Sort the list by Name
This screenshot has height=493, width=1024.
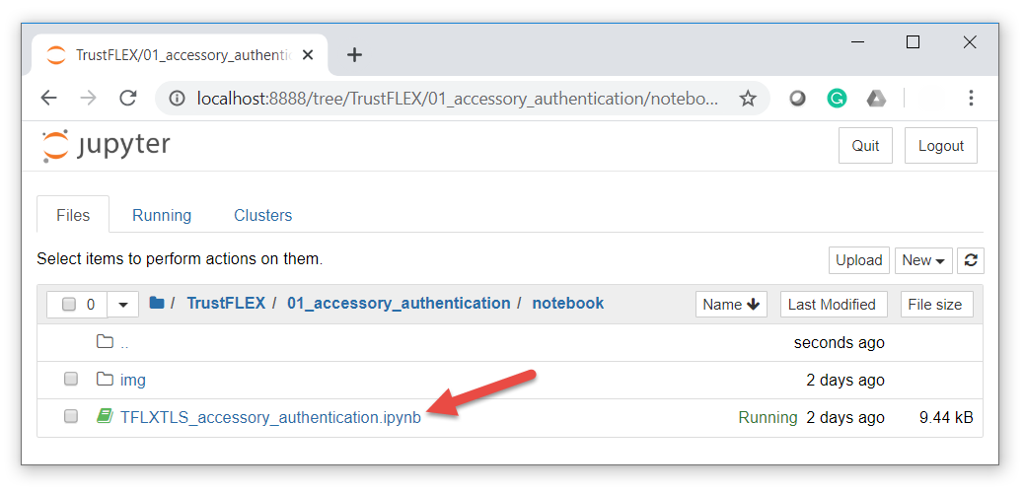coord(731,305)
